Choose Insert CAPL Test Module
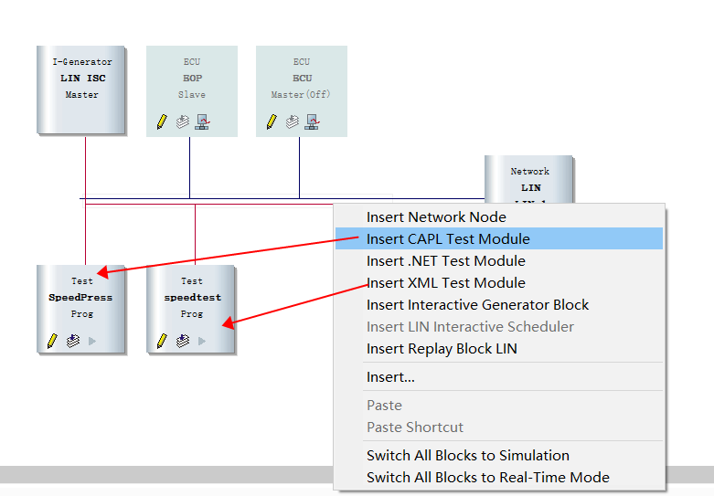Screen dimensions: 714x496 click(499, 238)
